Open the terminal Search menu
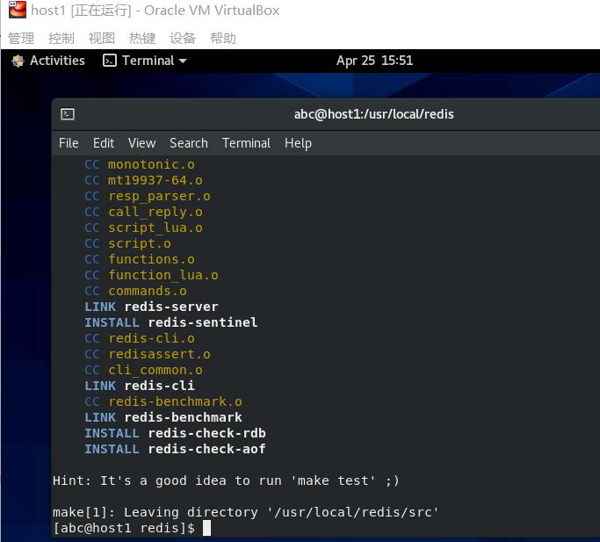 tap(189, 143)
